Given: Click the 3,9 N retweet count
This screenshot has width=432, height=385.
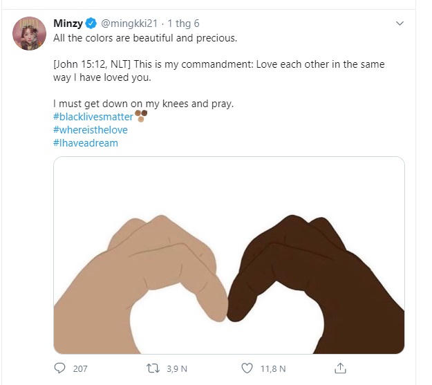Looking at the screenshot, I should [x=176, y=368].
